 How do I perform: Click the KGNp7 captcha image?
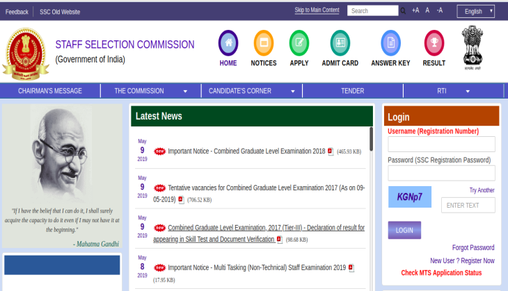pyautogui.click(x=409, y=197)
